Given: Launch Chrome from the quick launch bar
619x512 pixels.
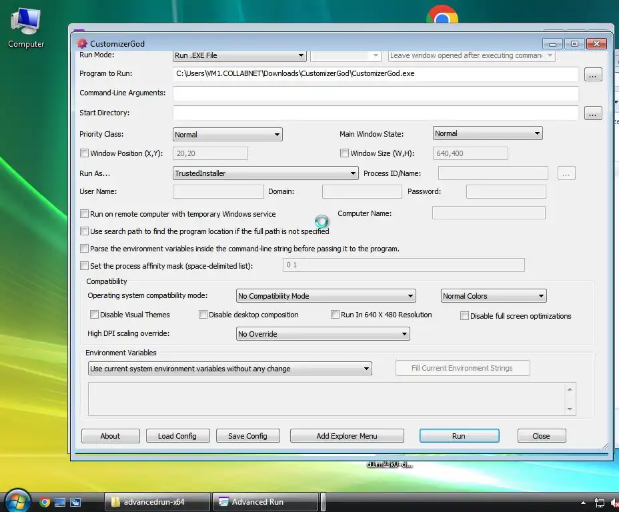Looking at the screenshot, I should (45, 502).
